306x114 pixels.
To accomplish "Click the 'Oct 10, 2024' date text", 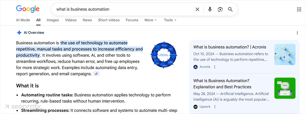I will tap(203, 54).
